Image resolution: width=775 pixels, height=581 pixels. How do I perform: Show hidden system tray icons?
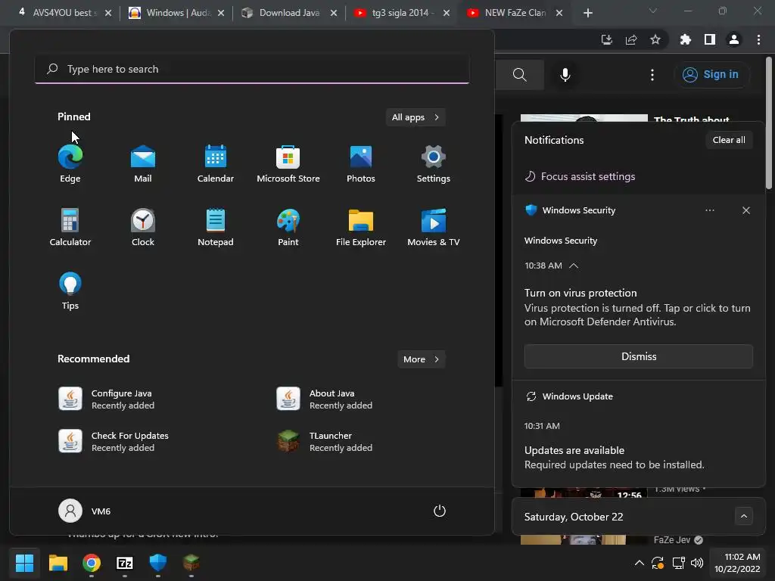[639, 563]
